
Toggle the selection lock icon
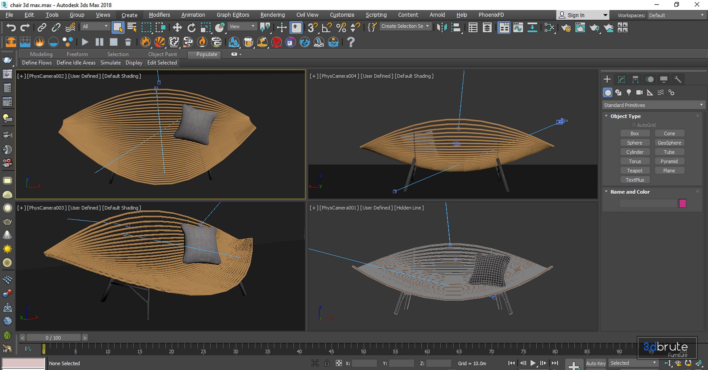point(327,363)
